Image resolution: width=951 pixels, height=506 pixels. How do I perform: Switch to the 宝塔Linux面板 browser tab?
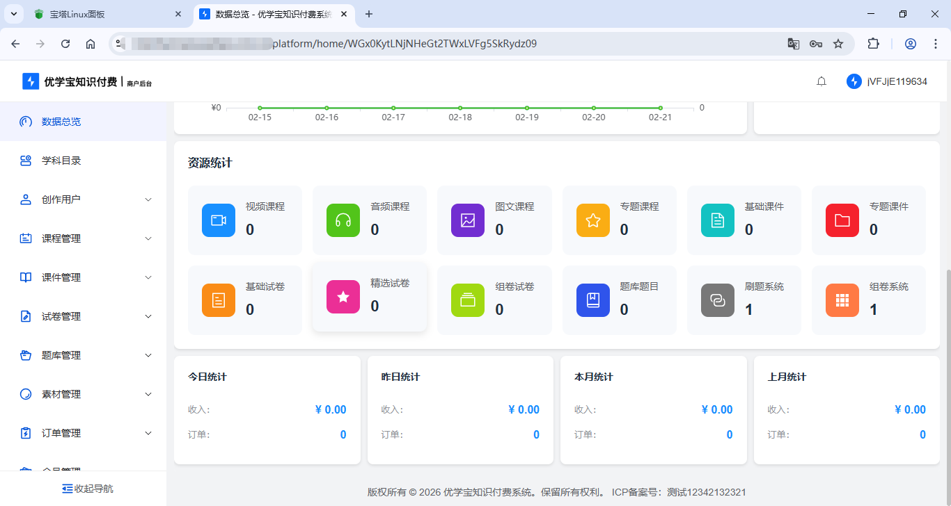coord(104,14)
